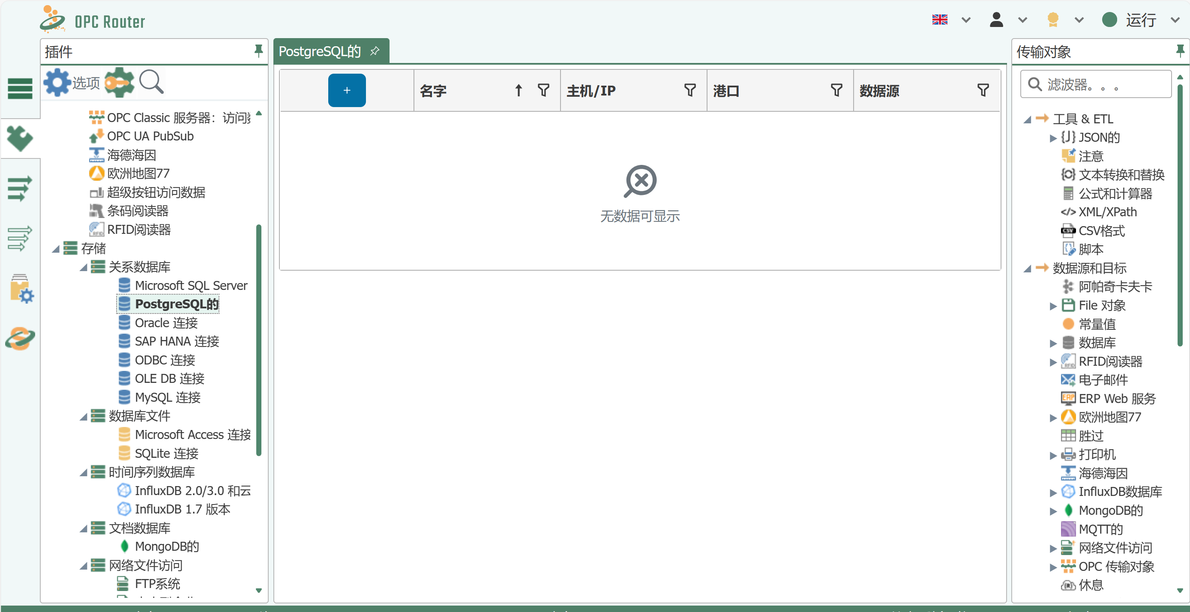Open the puzzle-piece plugins sidebar icon
Viewport: 1190px width, 612px height.
(x=20, y=138)
